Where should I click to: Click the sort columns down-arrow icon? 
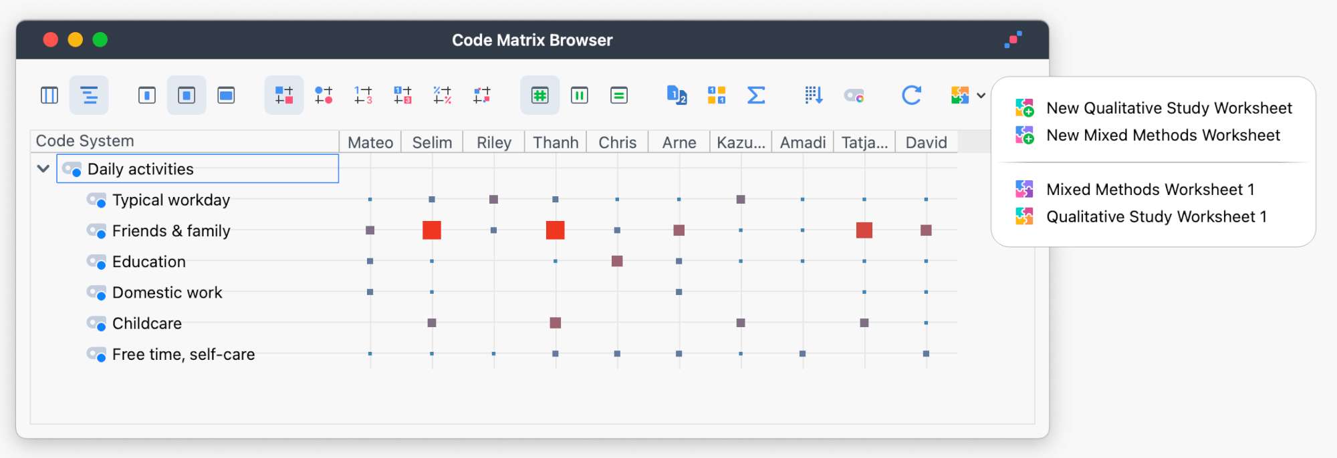814,95
